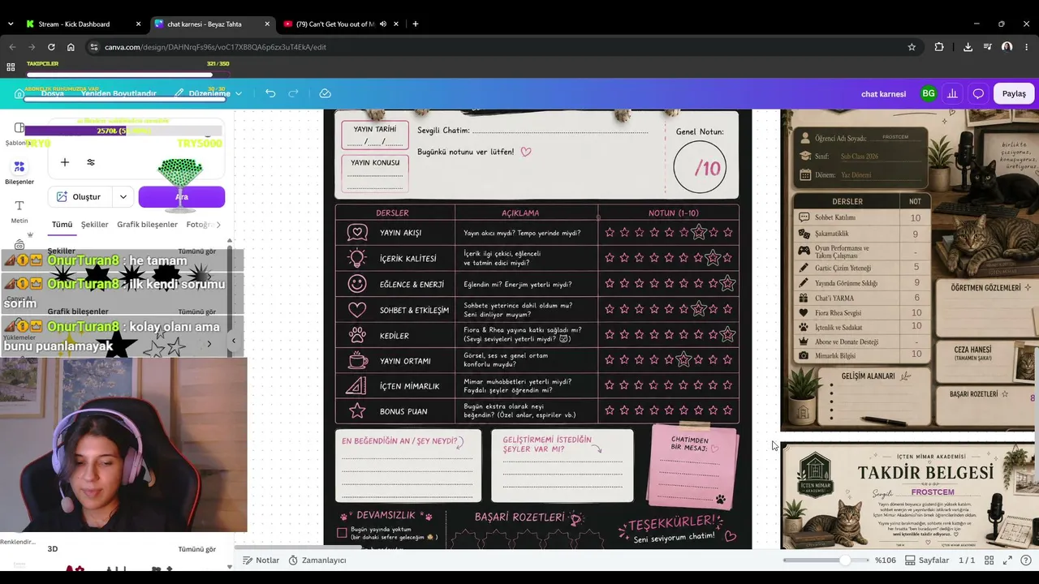Viewport: 1039px width, 584px height.
Task: Open the browser tab search dropdown
Action: click(11, 24)
